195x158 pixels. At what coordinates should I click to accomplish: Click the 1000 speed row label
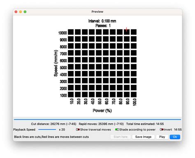(63, 95)
